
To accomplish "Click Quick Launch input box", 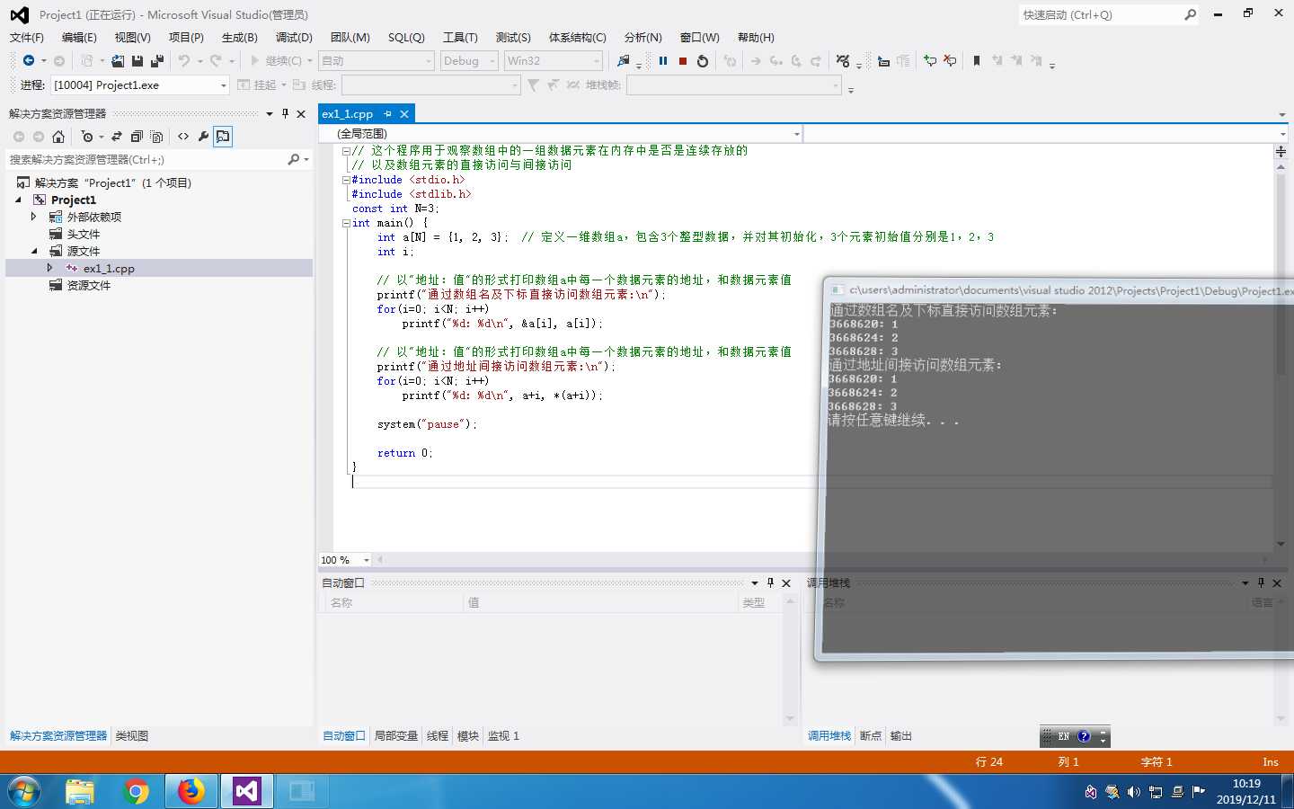I will pos(1099,14).
